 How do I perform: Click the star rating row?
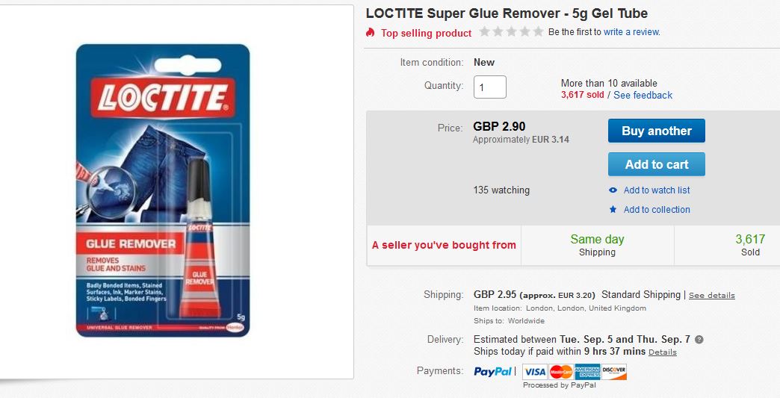click(x=511, y=32)
